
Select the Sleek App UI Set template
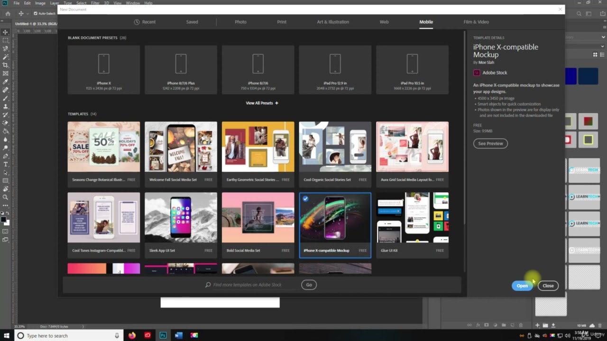tap(181, 225)
